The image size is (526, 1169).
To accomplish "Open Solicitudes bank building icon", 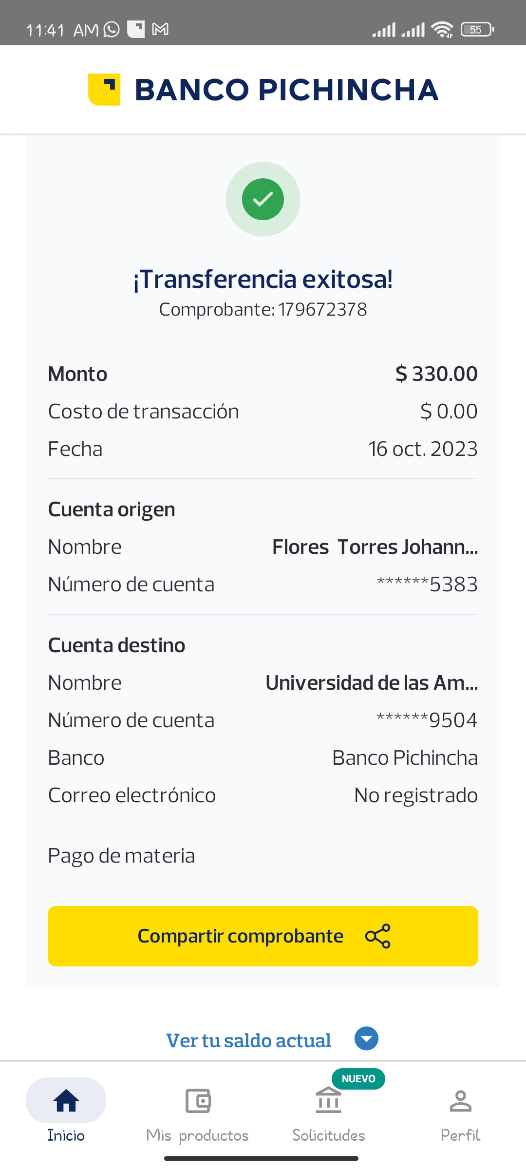I will [x=329, y=1101].
